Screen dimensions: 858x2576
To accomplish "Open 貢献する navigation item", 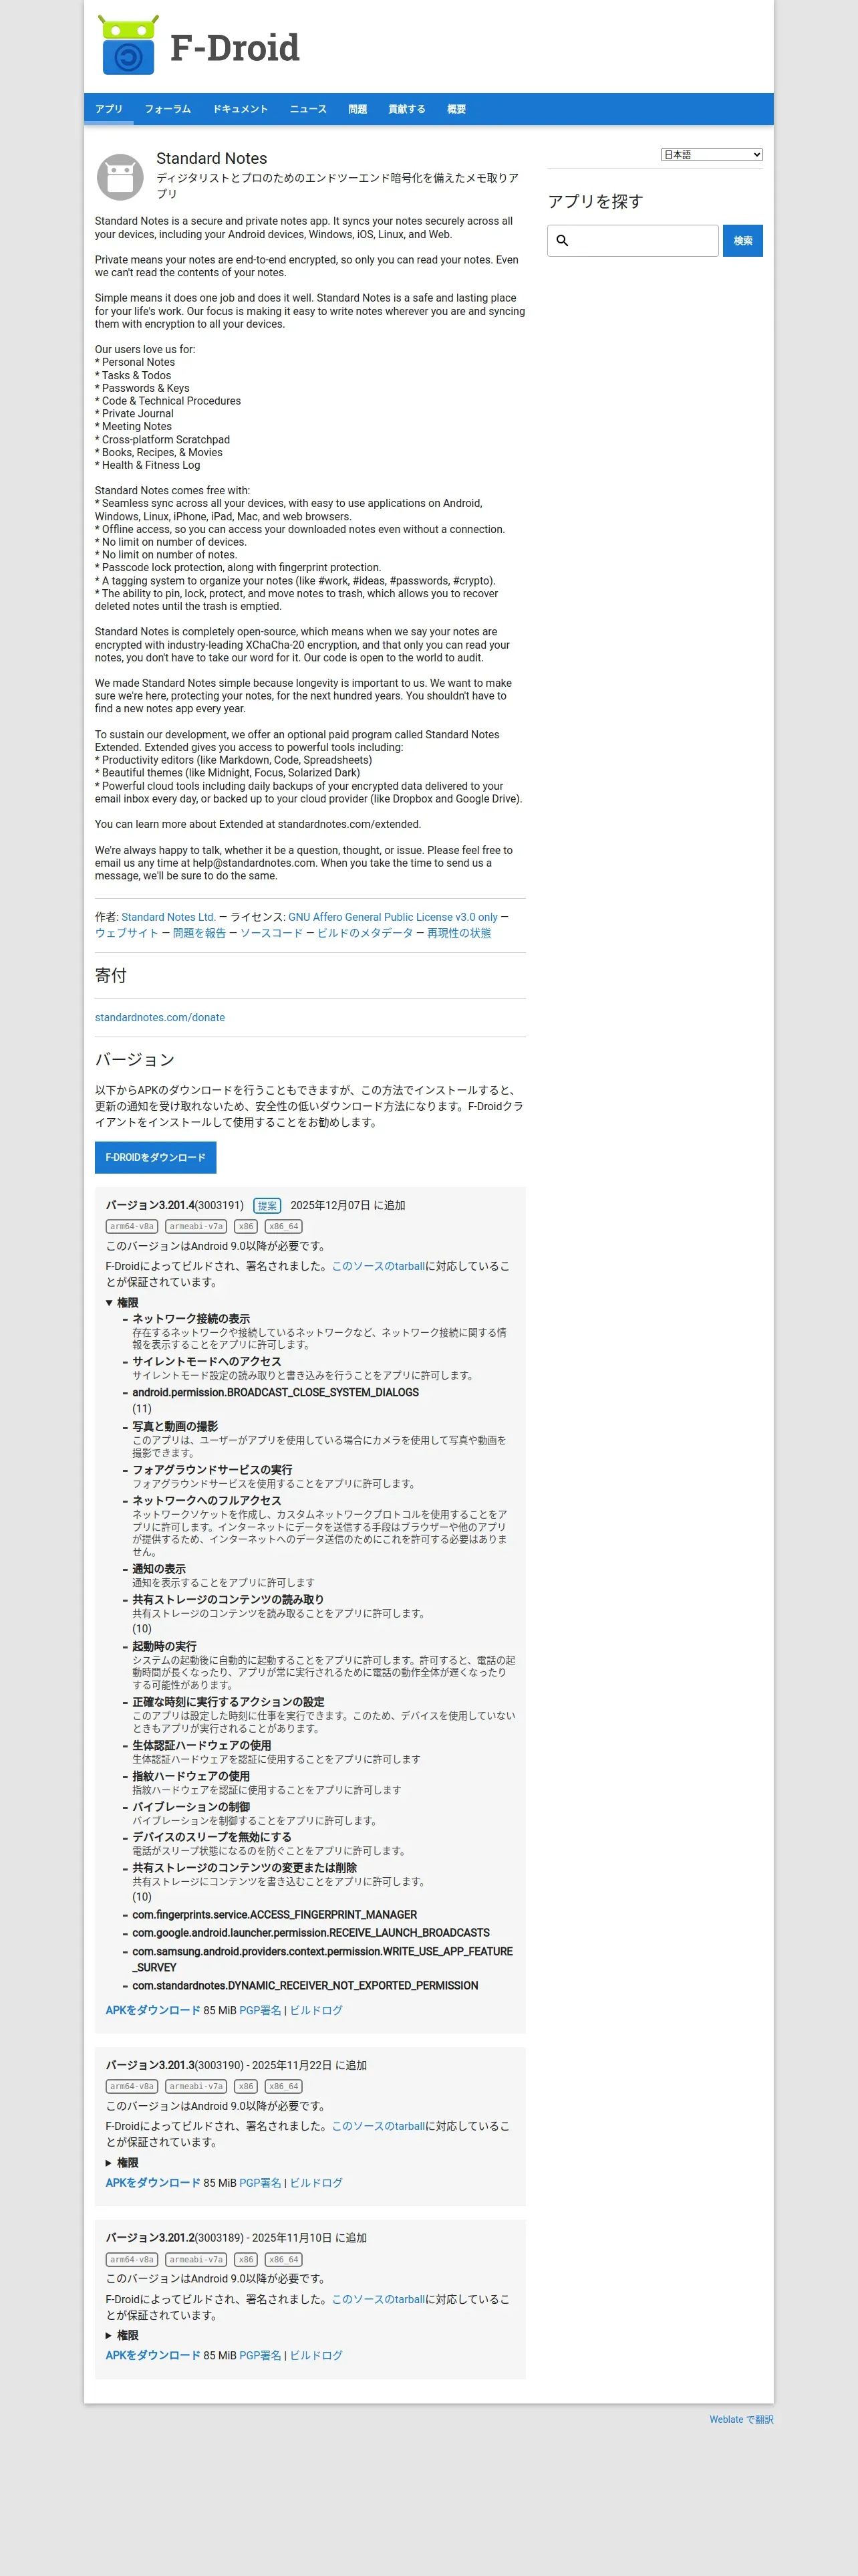I will 406,109.
